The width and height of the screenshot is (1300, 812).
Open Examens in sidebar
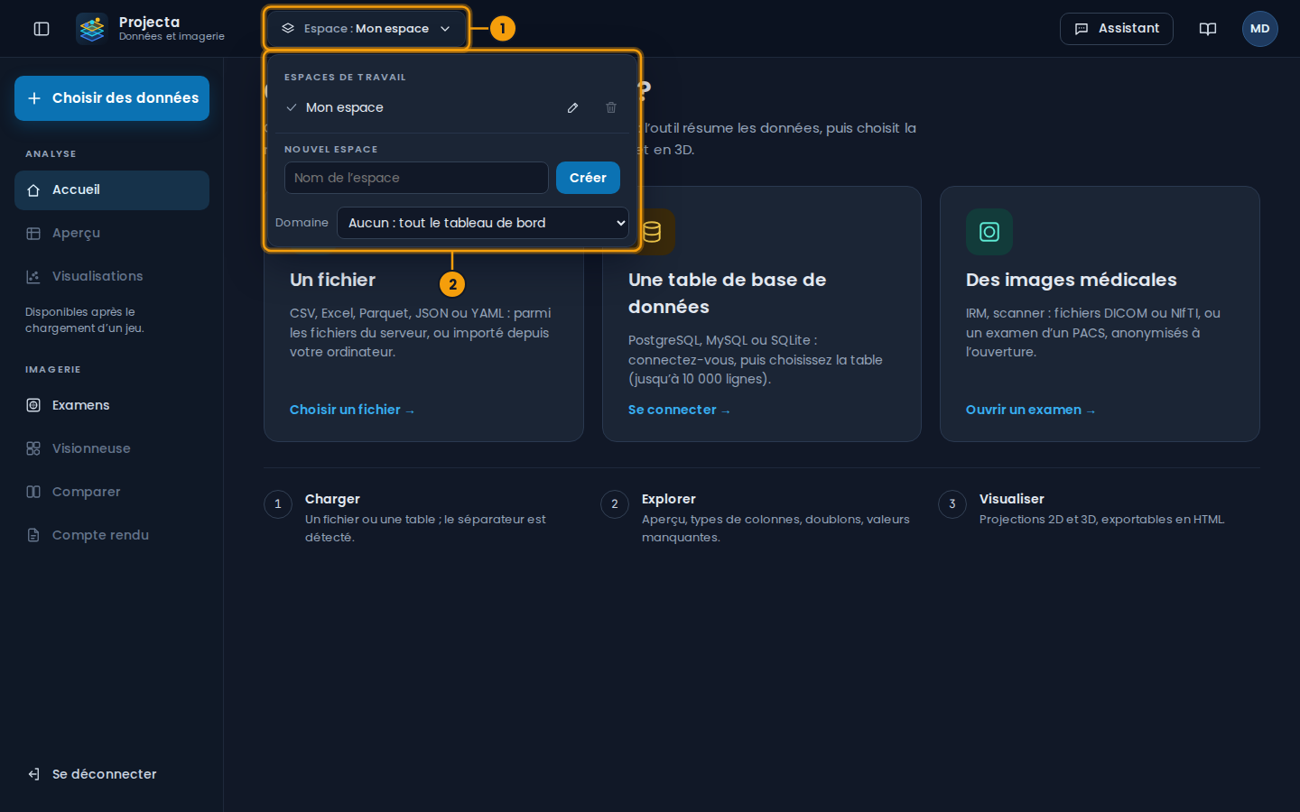112,406
